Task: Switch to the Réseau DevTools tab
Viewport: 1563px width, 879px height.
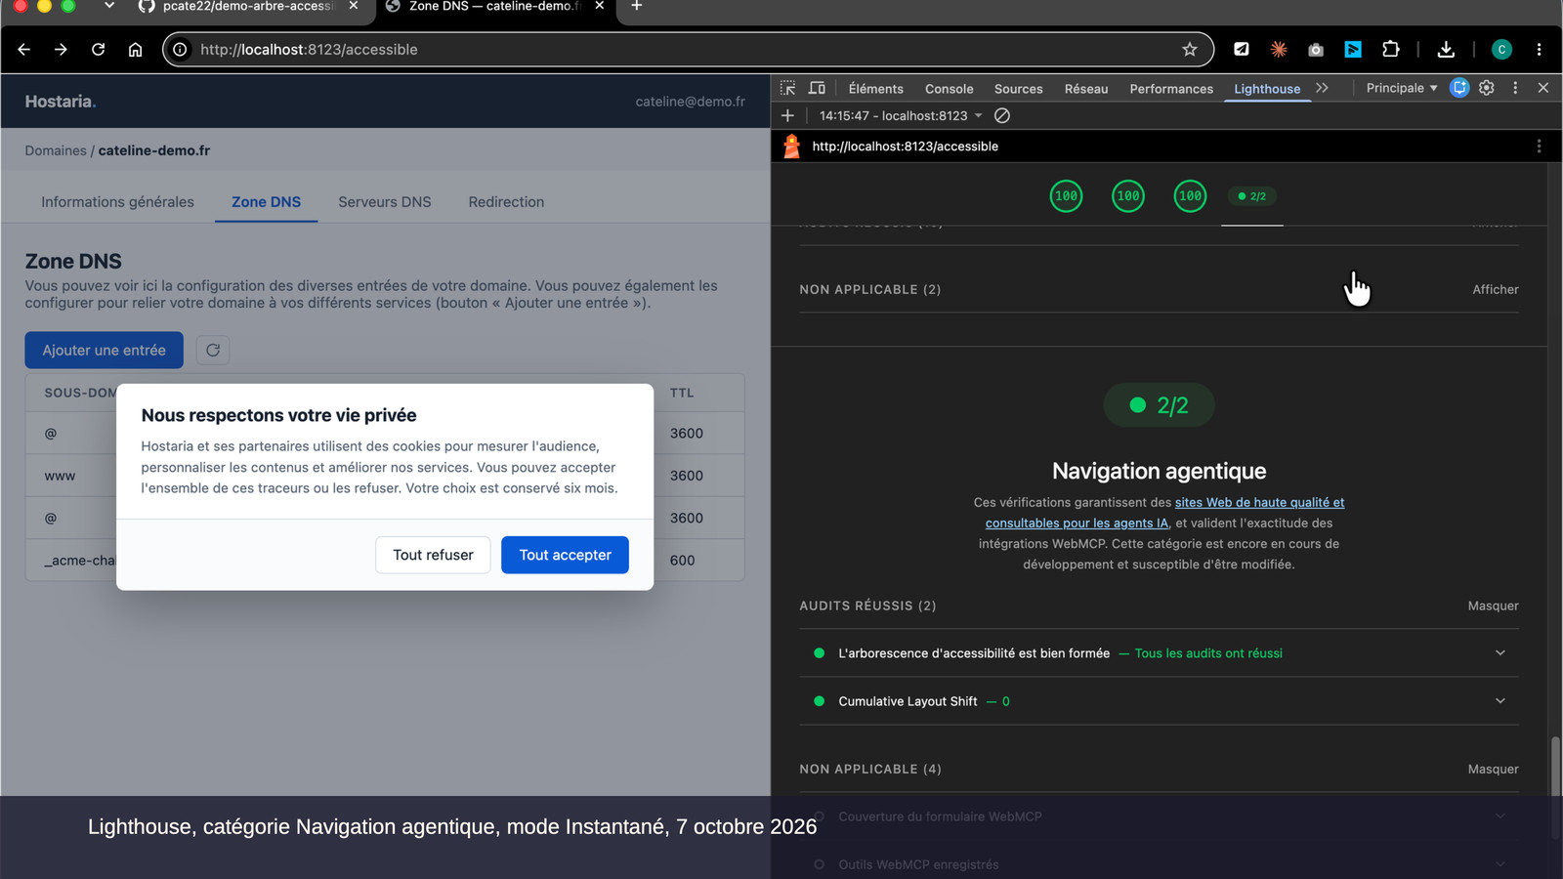Action: click(x=1086, y=89)
